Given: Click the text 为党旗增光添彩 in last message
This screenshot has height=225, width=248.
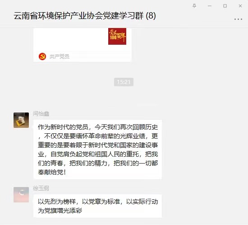Looking at the screenshot, I should pyautogui.click(x=60, y=211).
